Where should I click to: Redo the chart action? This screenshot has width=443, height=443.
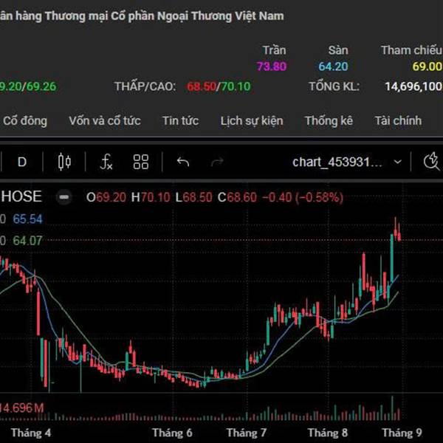click(217, 162)
